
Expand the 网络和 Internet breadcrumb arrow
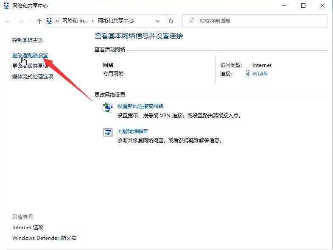pyautogui.click(x=92, y=21)
